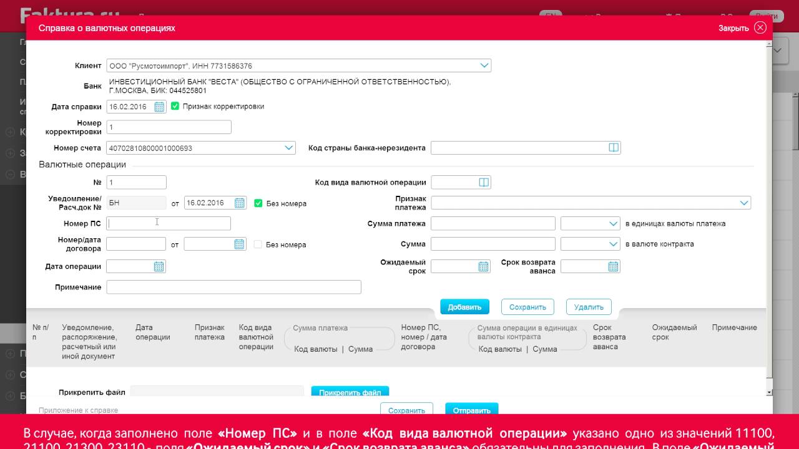Uncheck Без номера for Уведомление row
799x449 pixels.
[x=258, y=203]
